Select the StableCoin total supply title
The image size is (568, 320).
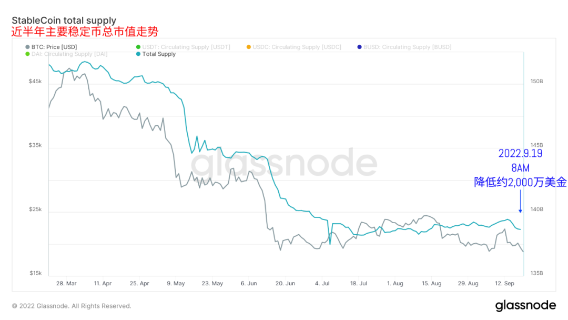click(x=64, y=21)
